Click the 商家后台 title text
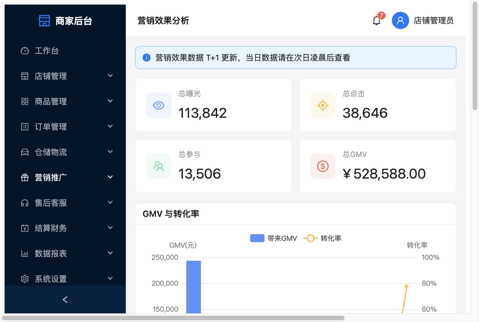The height and width of the screenshot is (322, 479). point(74,21)
